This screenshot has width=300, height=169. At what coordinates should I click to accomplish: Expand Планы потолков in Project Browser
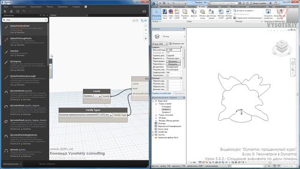[156, 115]
